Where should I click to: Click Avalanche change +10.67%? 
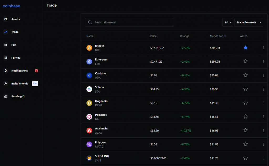click(x=185, y=130)
